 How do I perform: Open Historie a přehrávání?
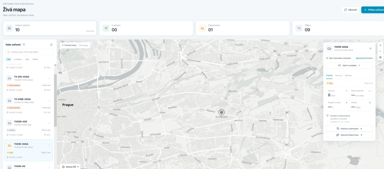click(349, 128)
